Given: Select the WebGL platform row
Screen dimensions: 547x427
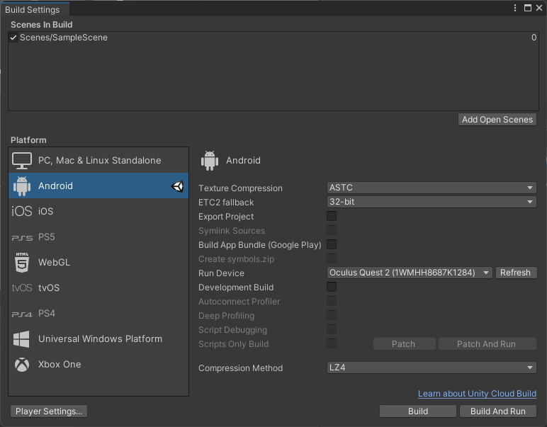Looking at the screenshot, I should click(x=98, y=263).
